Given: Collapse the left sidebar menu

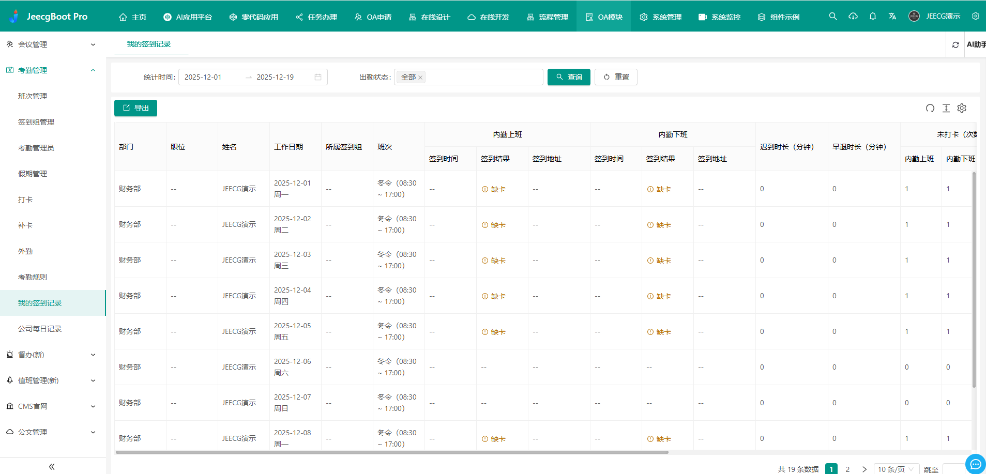Looking at the screenshot, I should [52, 467].
